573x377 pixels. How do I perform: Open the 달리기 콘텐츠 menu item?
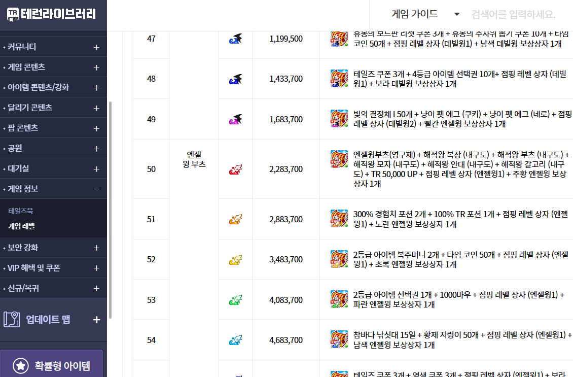[30, 108]
